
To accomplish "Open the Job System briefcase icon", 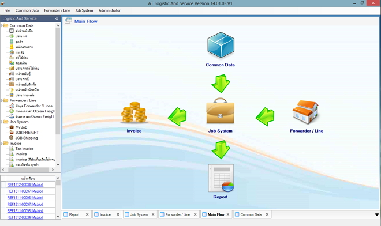I will (x=220, y=111).
